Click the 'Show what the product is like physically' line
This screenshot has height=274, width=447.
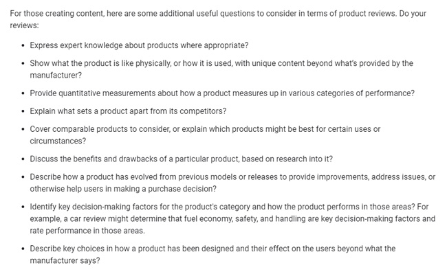221,63
